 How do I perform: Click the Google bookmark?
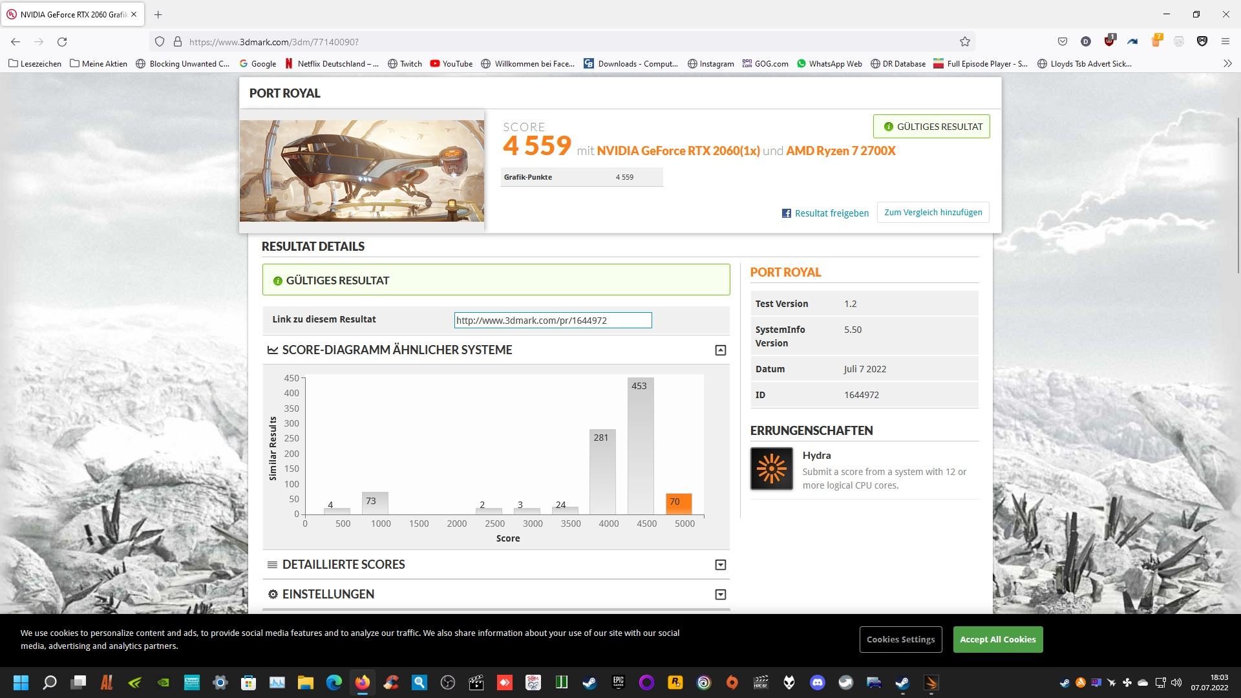point(257,63)
